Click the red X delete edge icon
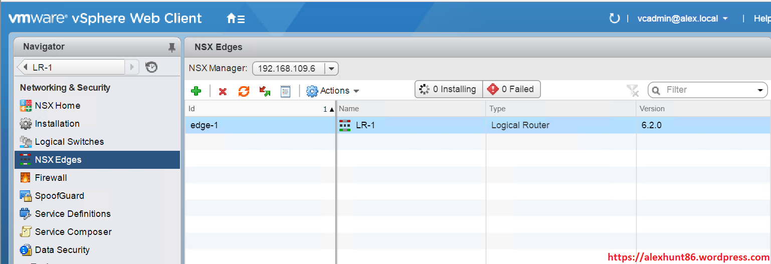The image size is (771, 264). coord(223,91)
